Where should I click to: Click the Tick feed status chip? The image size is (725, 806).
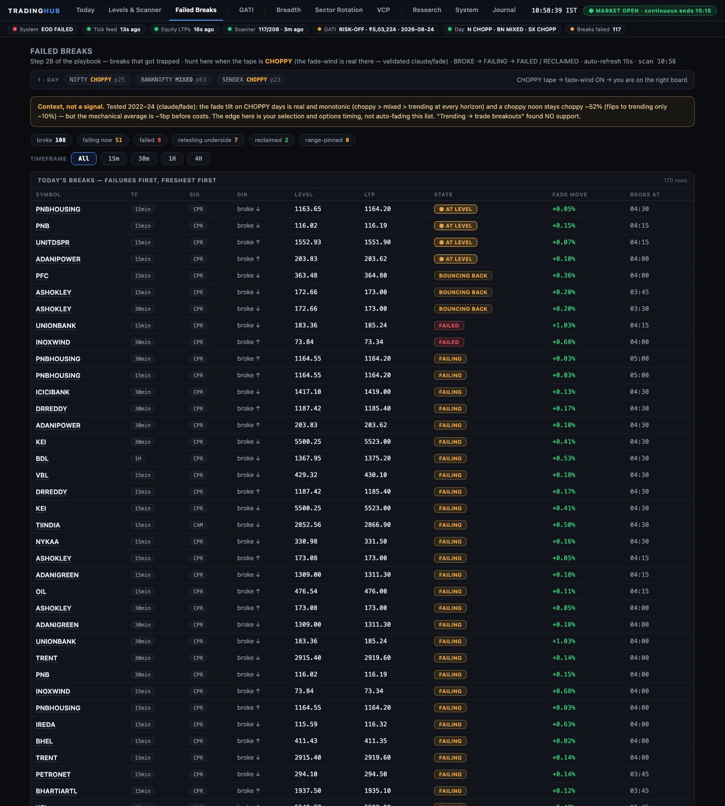pos(114,29)
